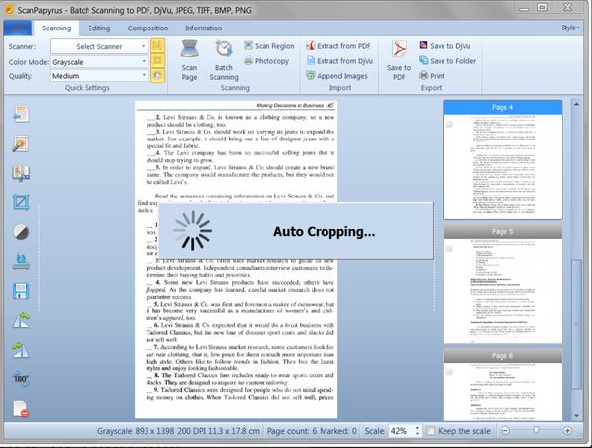
Task: Rotate page 180 degrees
Action: pyautogui.click(x=21, y=378)
